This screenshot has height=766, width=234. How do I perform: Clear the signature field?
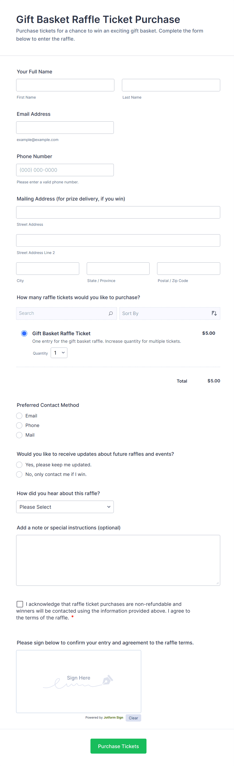[133, 718]
